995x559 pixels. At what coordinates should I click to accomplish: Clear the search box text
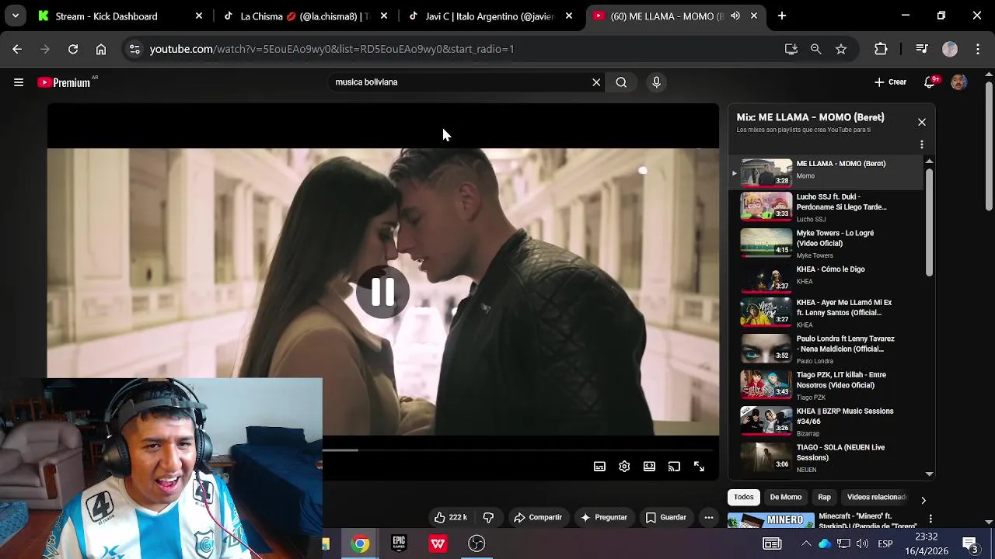(596, 82)
